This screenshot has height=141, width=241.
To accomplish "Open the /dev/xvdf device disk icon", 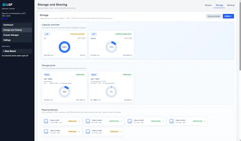I will pos(88,132).
